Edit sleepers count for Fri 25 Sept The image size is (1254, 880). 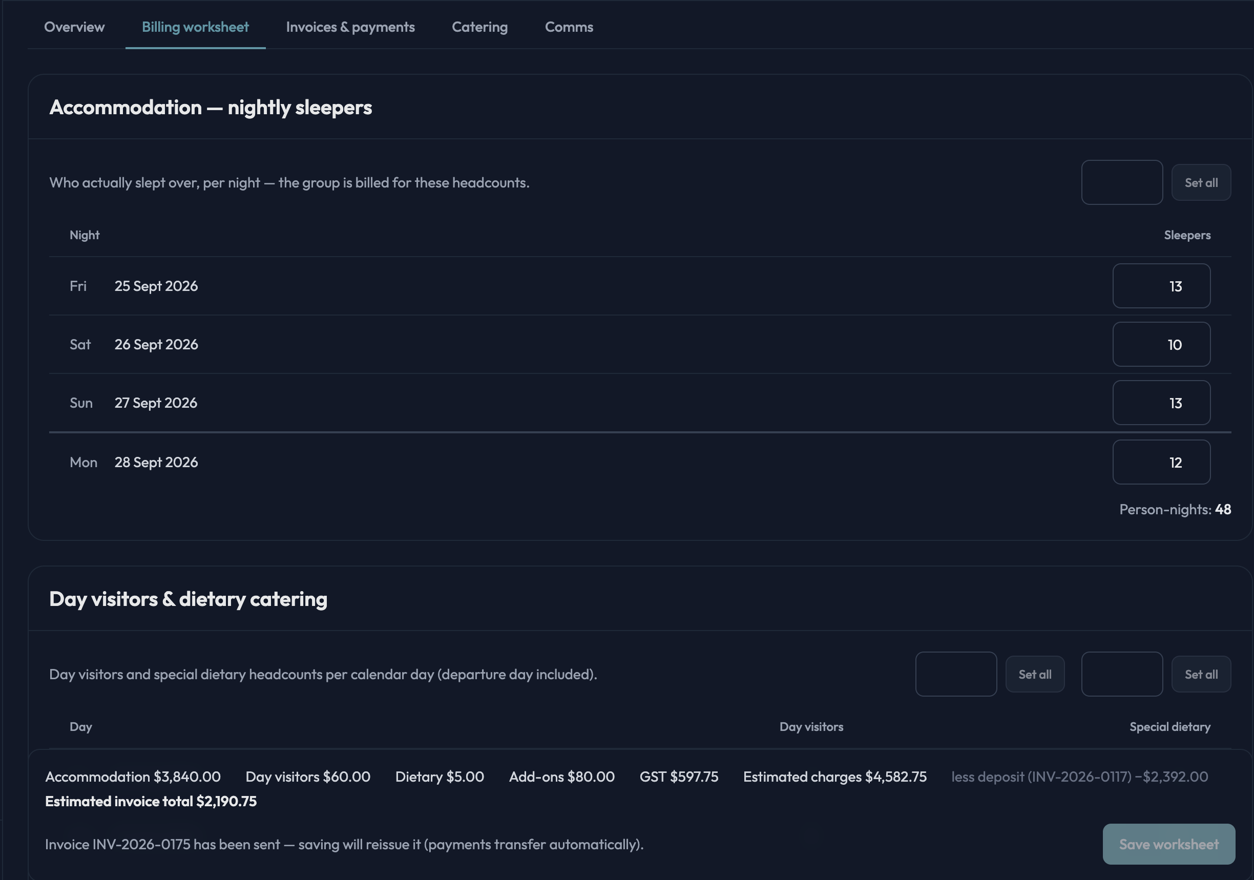point(1161,286)
